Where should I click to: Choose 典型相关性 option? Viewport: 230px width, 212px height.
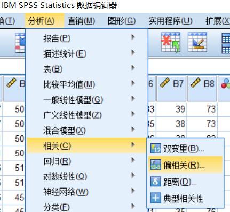[x=185, y=198]
